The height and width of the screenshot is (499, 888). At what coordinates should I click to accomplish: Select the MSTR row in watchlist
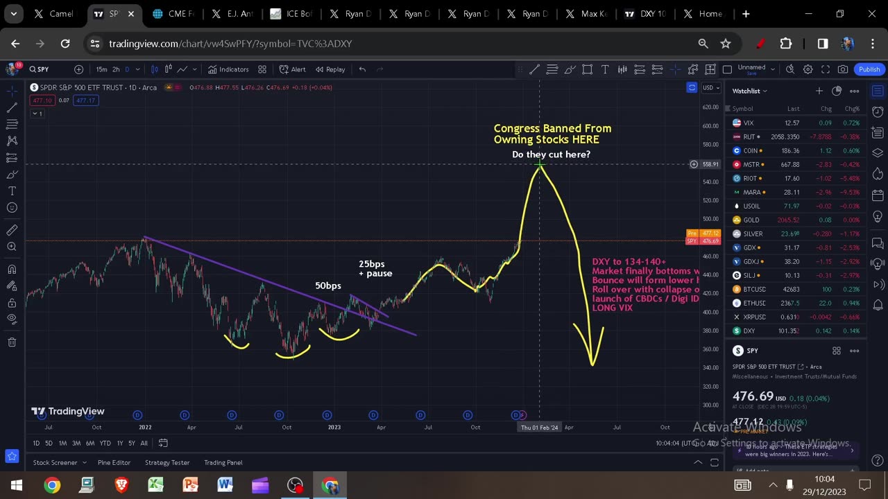(796, 164)
